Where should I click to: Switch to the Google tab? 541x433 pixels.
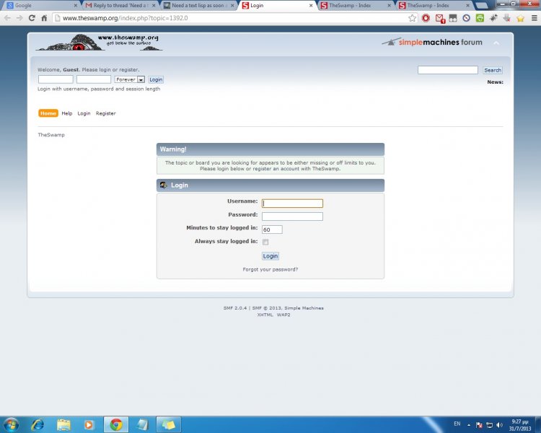pyautogui.click(x=40, y=6)
